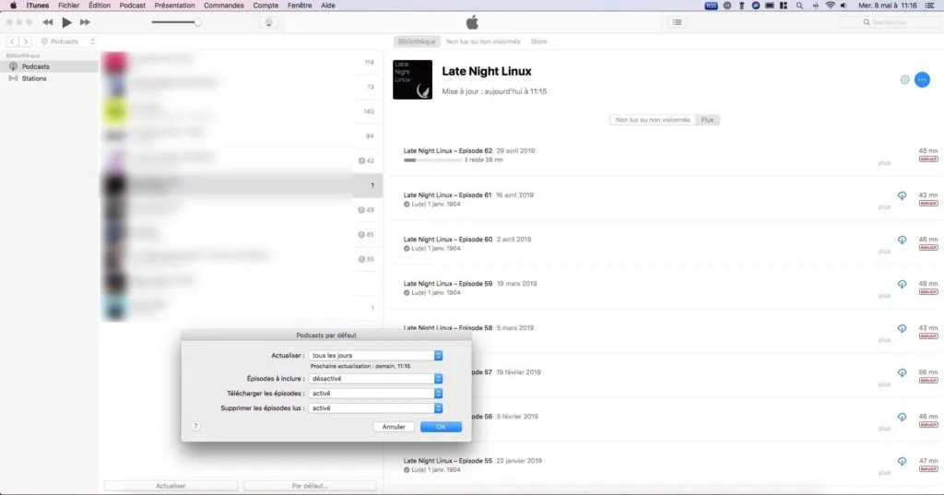Viewport: 944px width, 495px height.
Task: Open the Fichier menu
Action: 68,6
